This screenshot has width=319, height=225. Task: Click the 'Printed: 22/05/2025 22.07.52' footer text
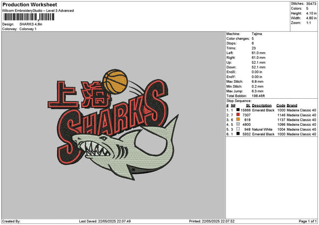click(x=212, y=221)
